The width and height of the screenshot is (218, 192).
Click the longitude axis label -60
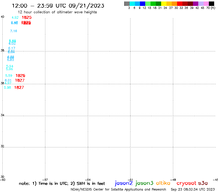[3, 180]
